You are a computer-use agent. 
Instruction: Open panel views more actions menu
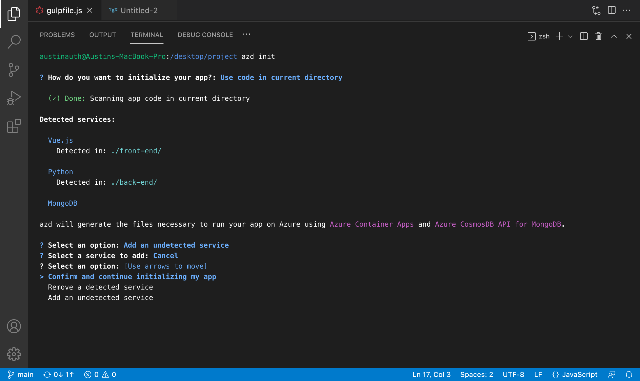[x=246, y=35]
